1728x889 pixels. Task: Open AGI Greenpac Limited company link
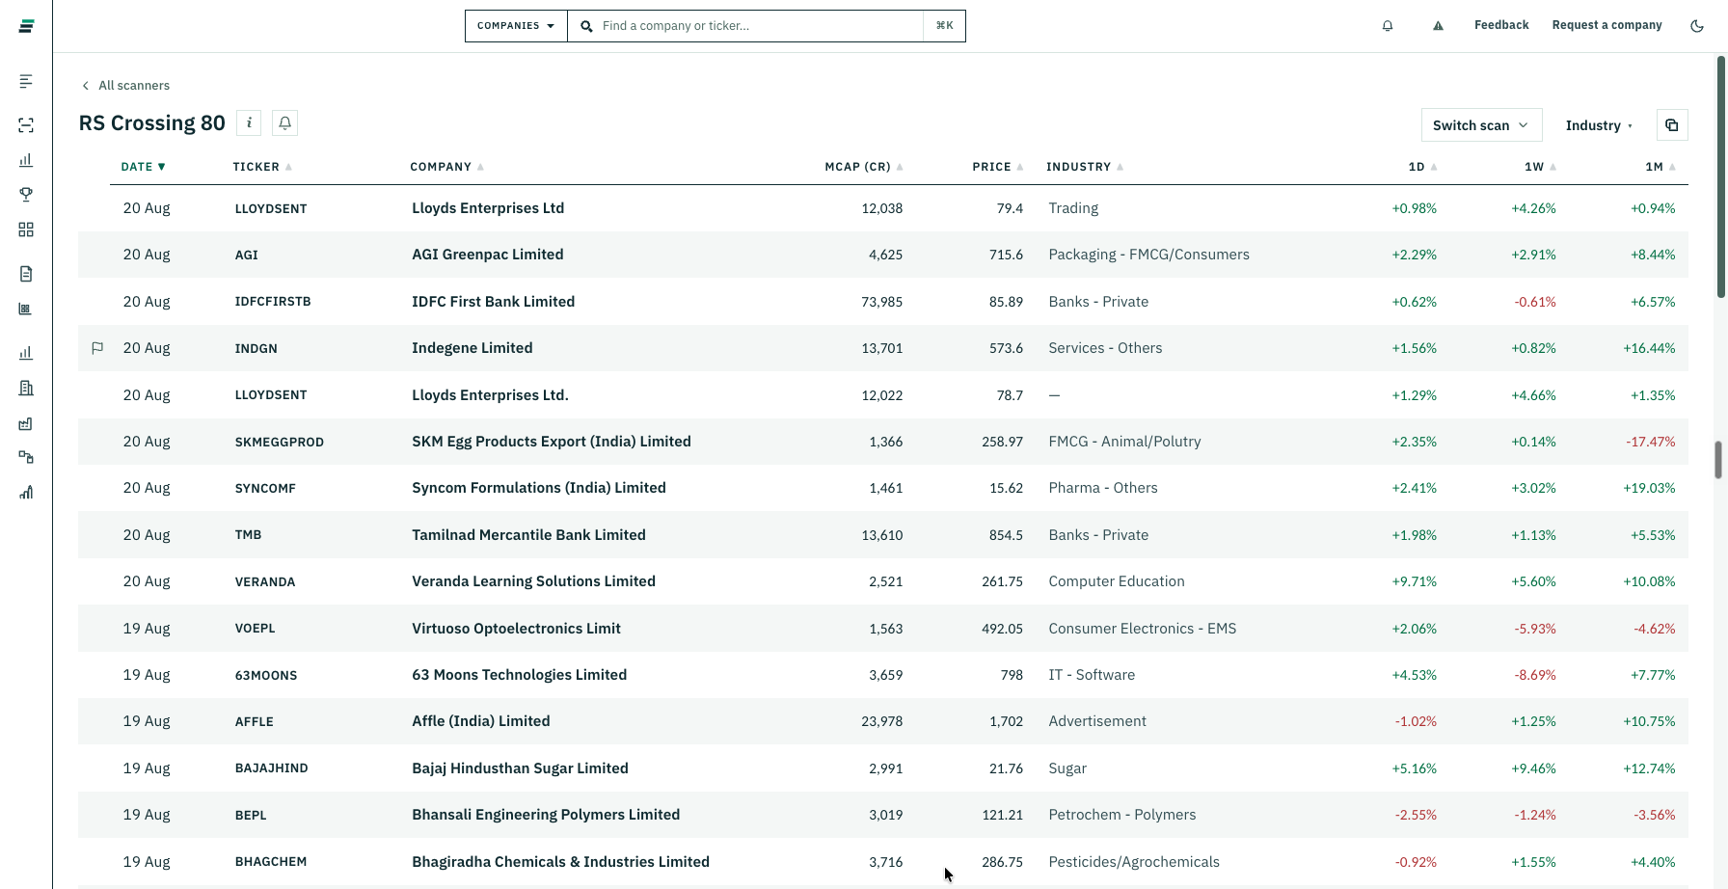coord(488,255)
